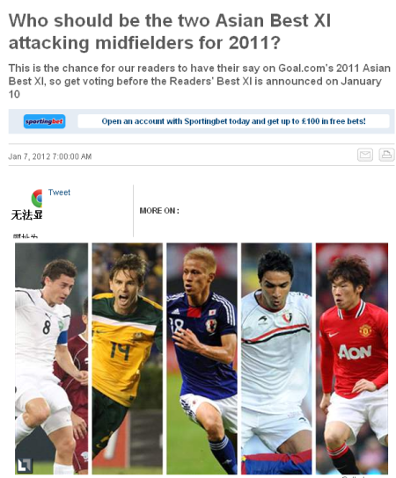The height and width of the screenshot is (478, 396).
Task: Click the number 14 on yellow jersey
Action: pos(120,351)
